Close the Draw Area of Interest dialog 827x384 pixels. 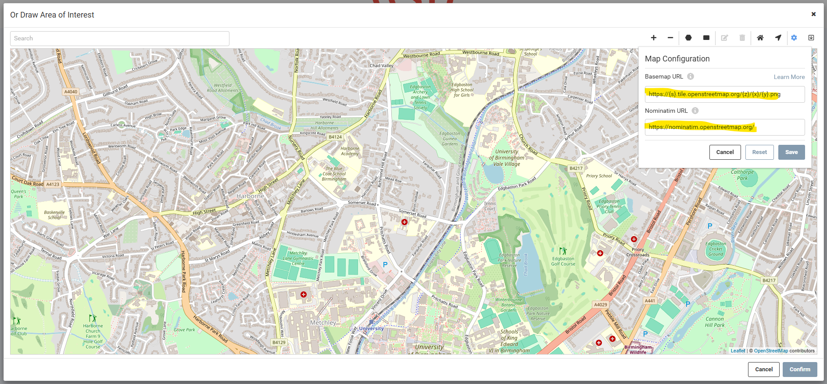pos(813,14)
